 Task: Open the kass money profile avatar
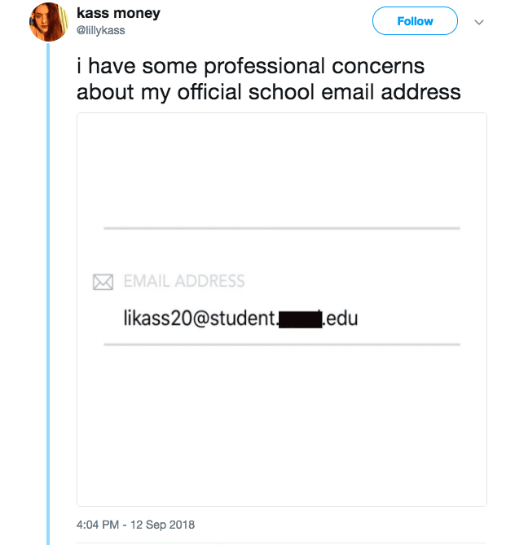click(49, 23)
